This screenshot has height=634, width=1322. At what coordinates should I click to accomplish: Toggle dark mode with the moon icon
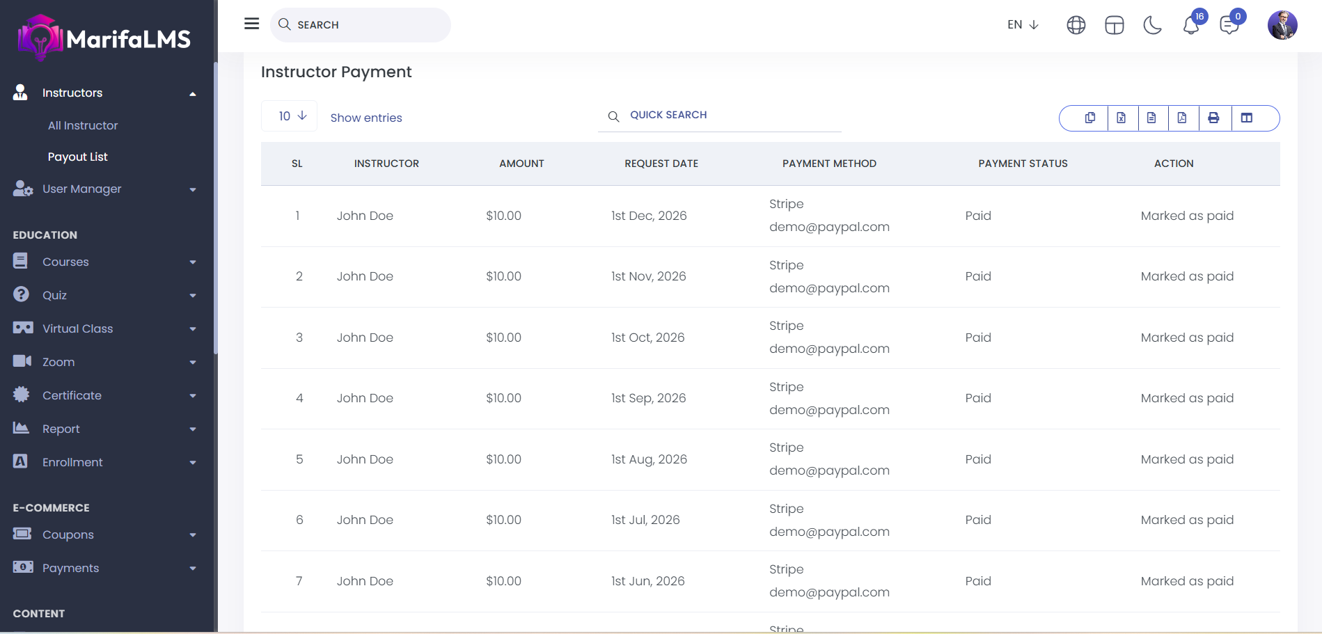tap(1152, 26)
